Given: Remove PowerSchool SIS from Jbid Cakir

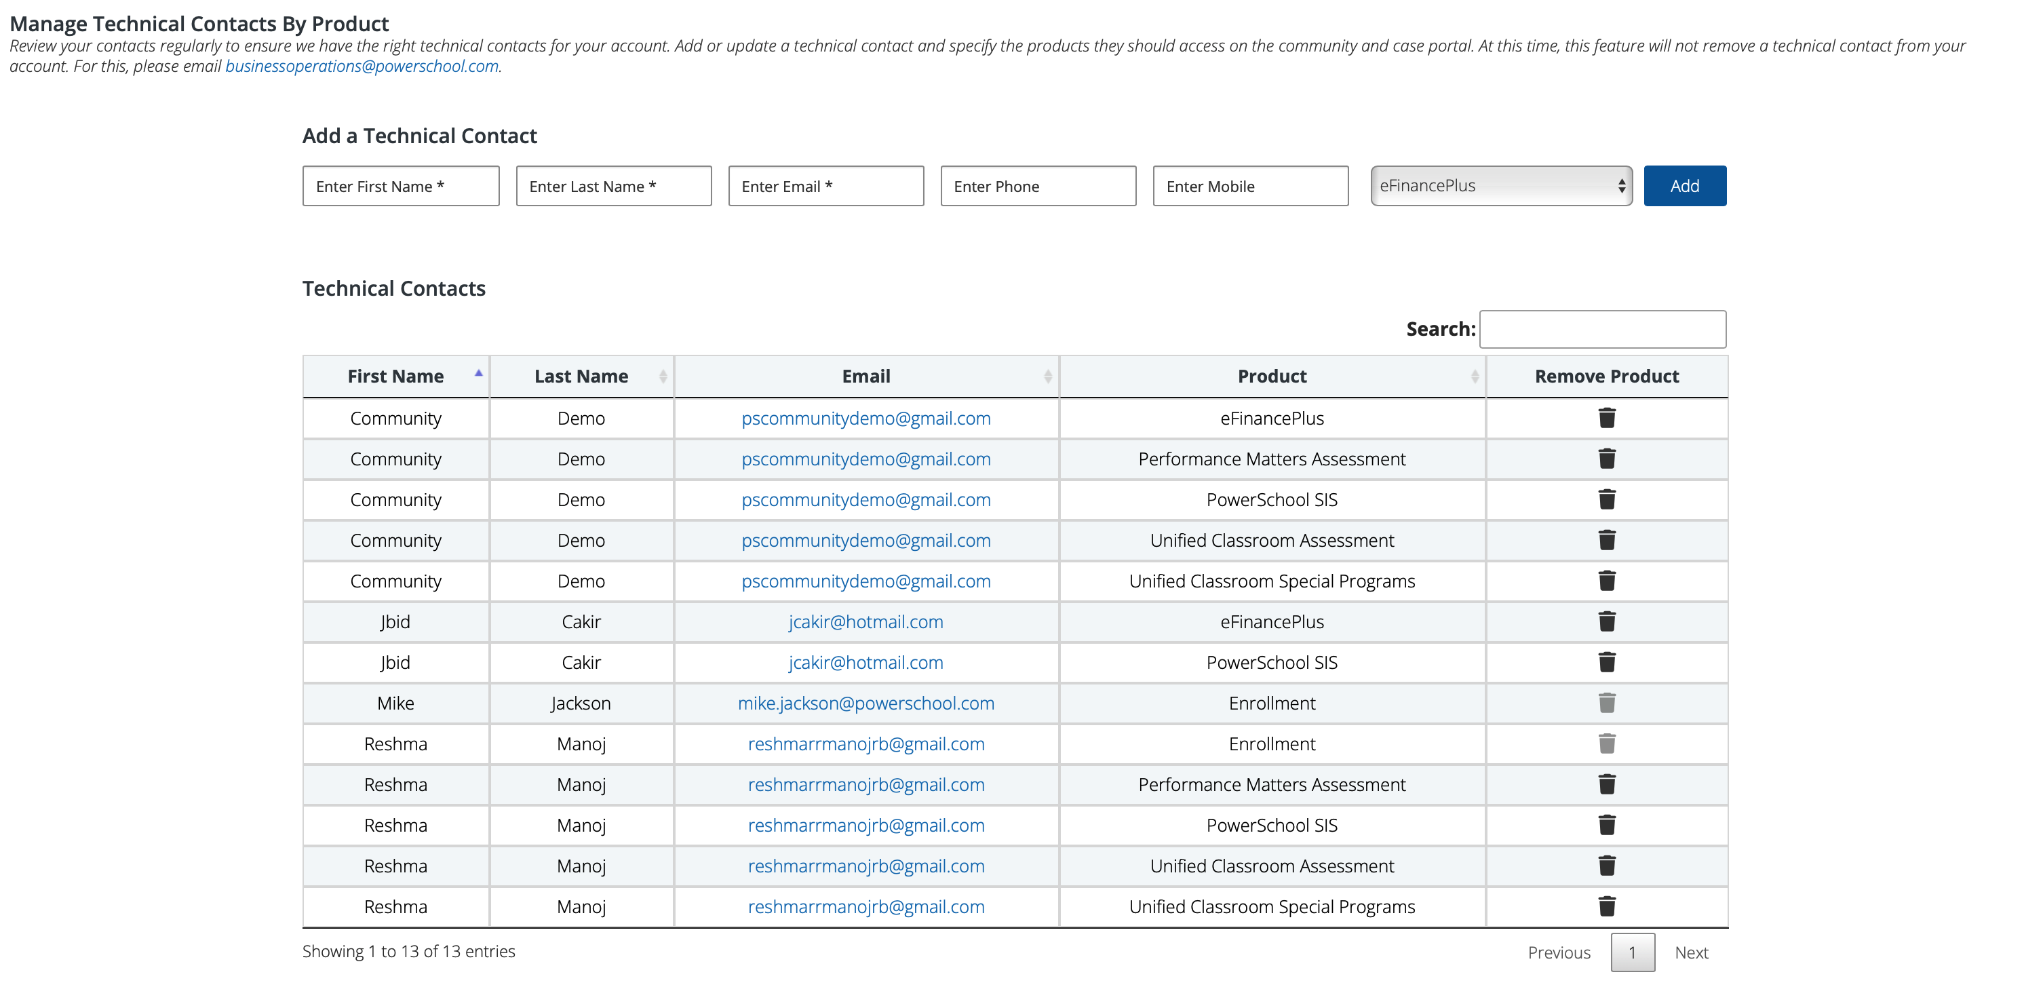Looking at the screenshot, I should click(x=1606, y=662).
